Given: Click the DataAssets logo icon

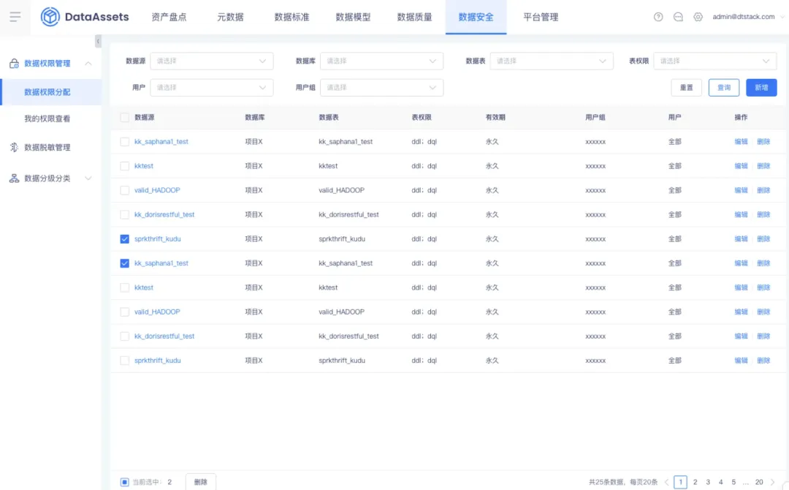Looking at the screenshot, I should [50, 17].
